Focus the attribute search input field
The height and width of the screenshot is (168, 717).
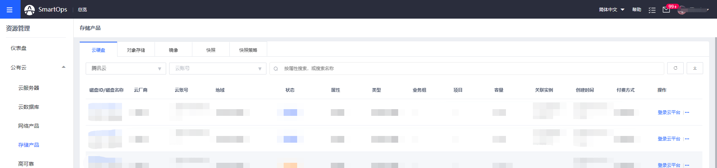pyautogui.click(x=467, y=69)
